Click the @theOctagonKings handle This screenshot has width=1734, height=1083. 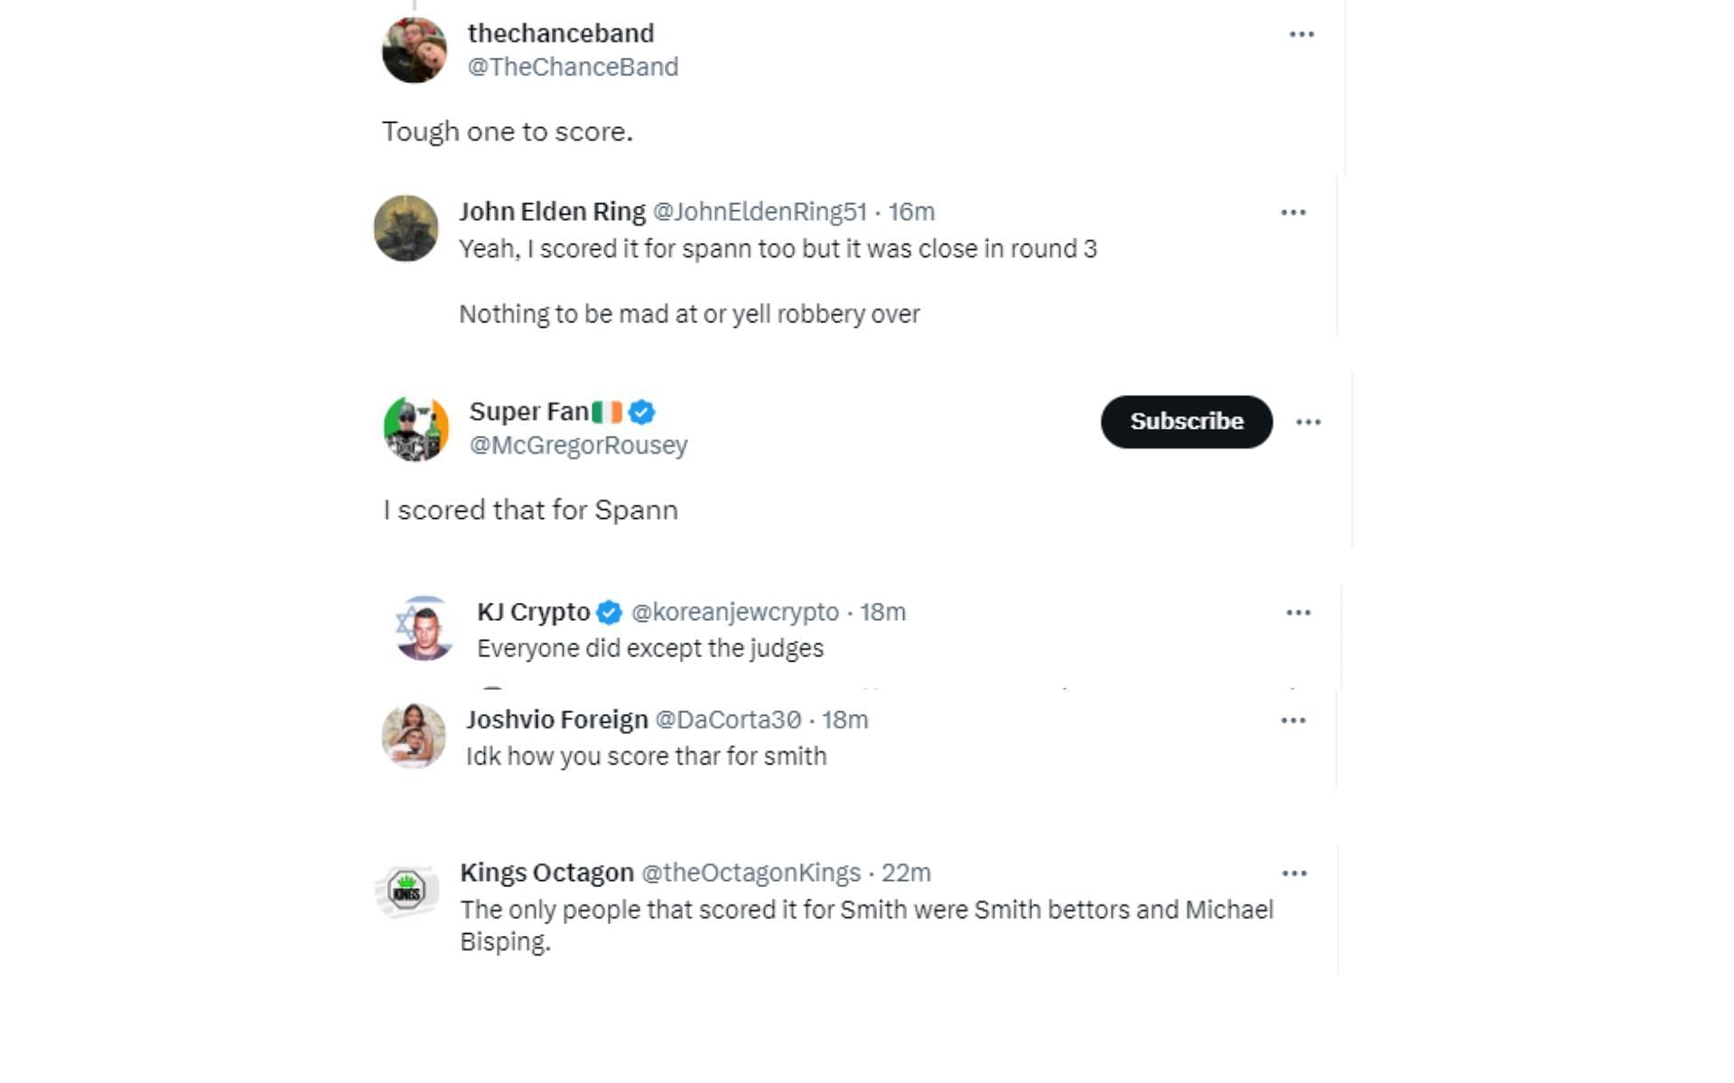(750, 873)
